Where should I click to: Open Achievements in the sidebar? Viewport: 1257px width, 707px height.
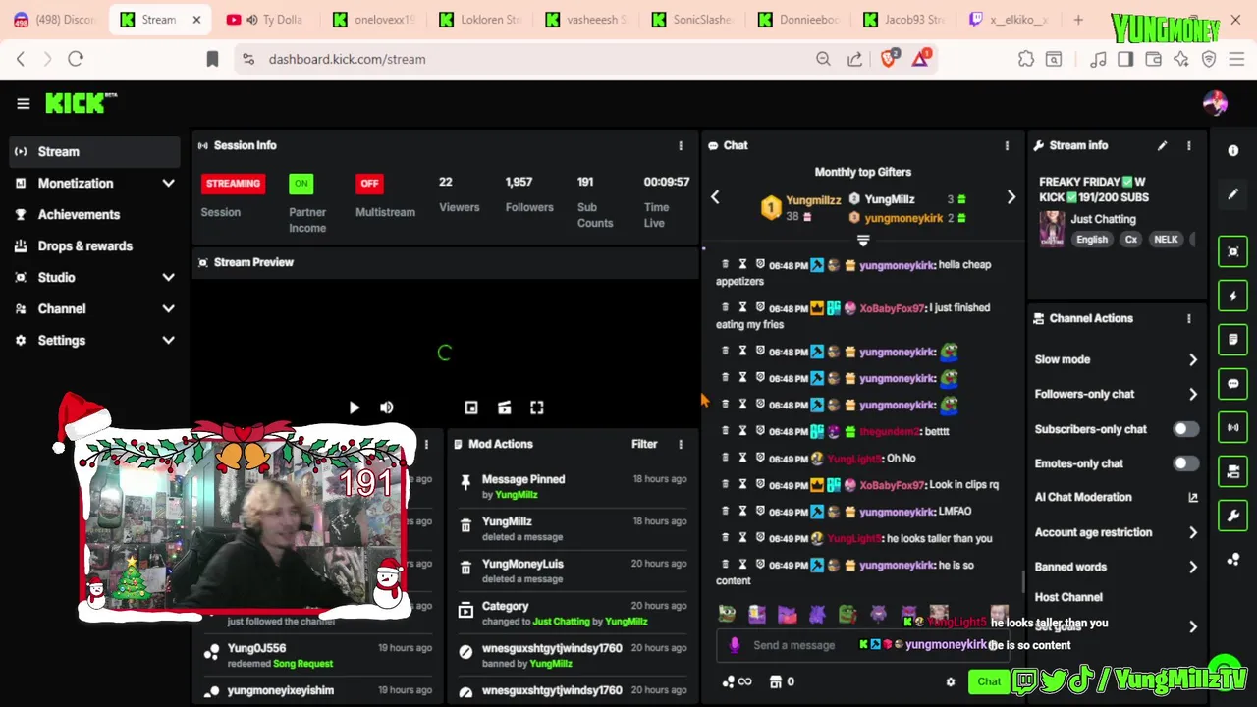95,214
